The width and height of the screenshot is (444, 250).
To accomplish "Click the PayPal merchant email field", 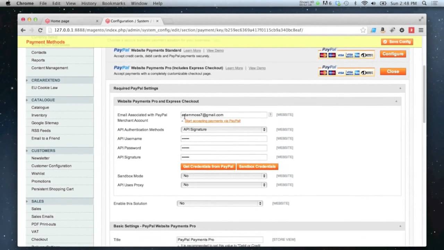I will pyautogui.click(x=224, y=115).
